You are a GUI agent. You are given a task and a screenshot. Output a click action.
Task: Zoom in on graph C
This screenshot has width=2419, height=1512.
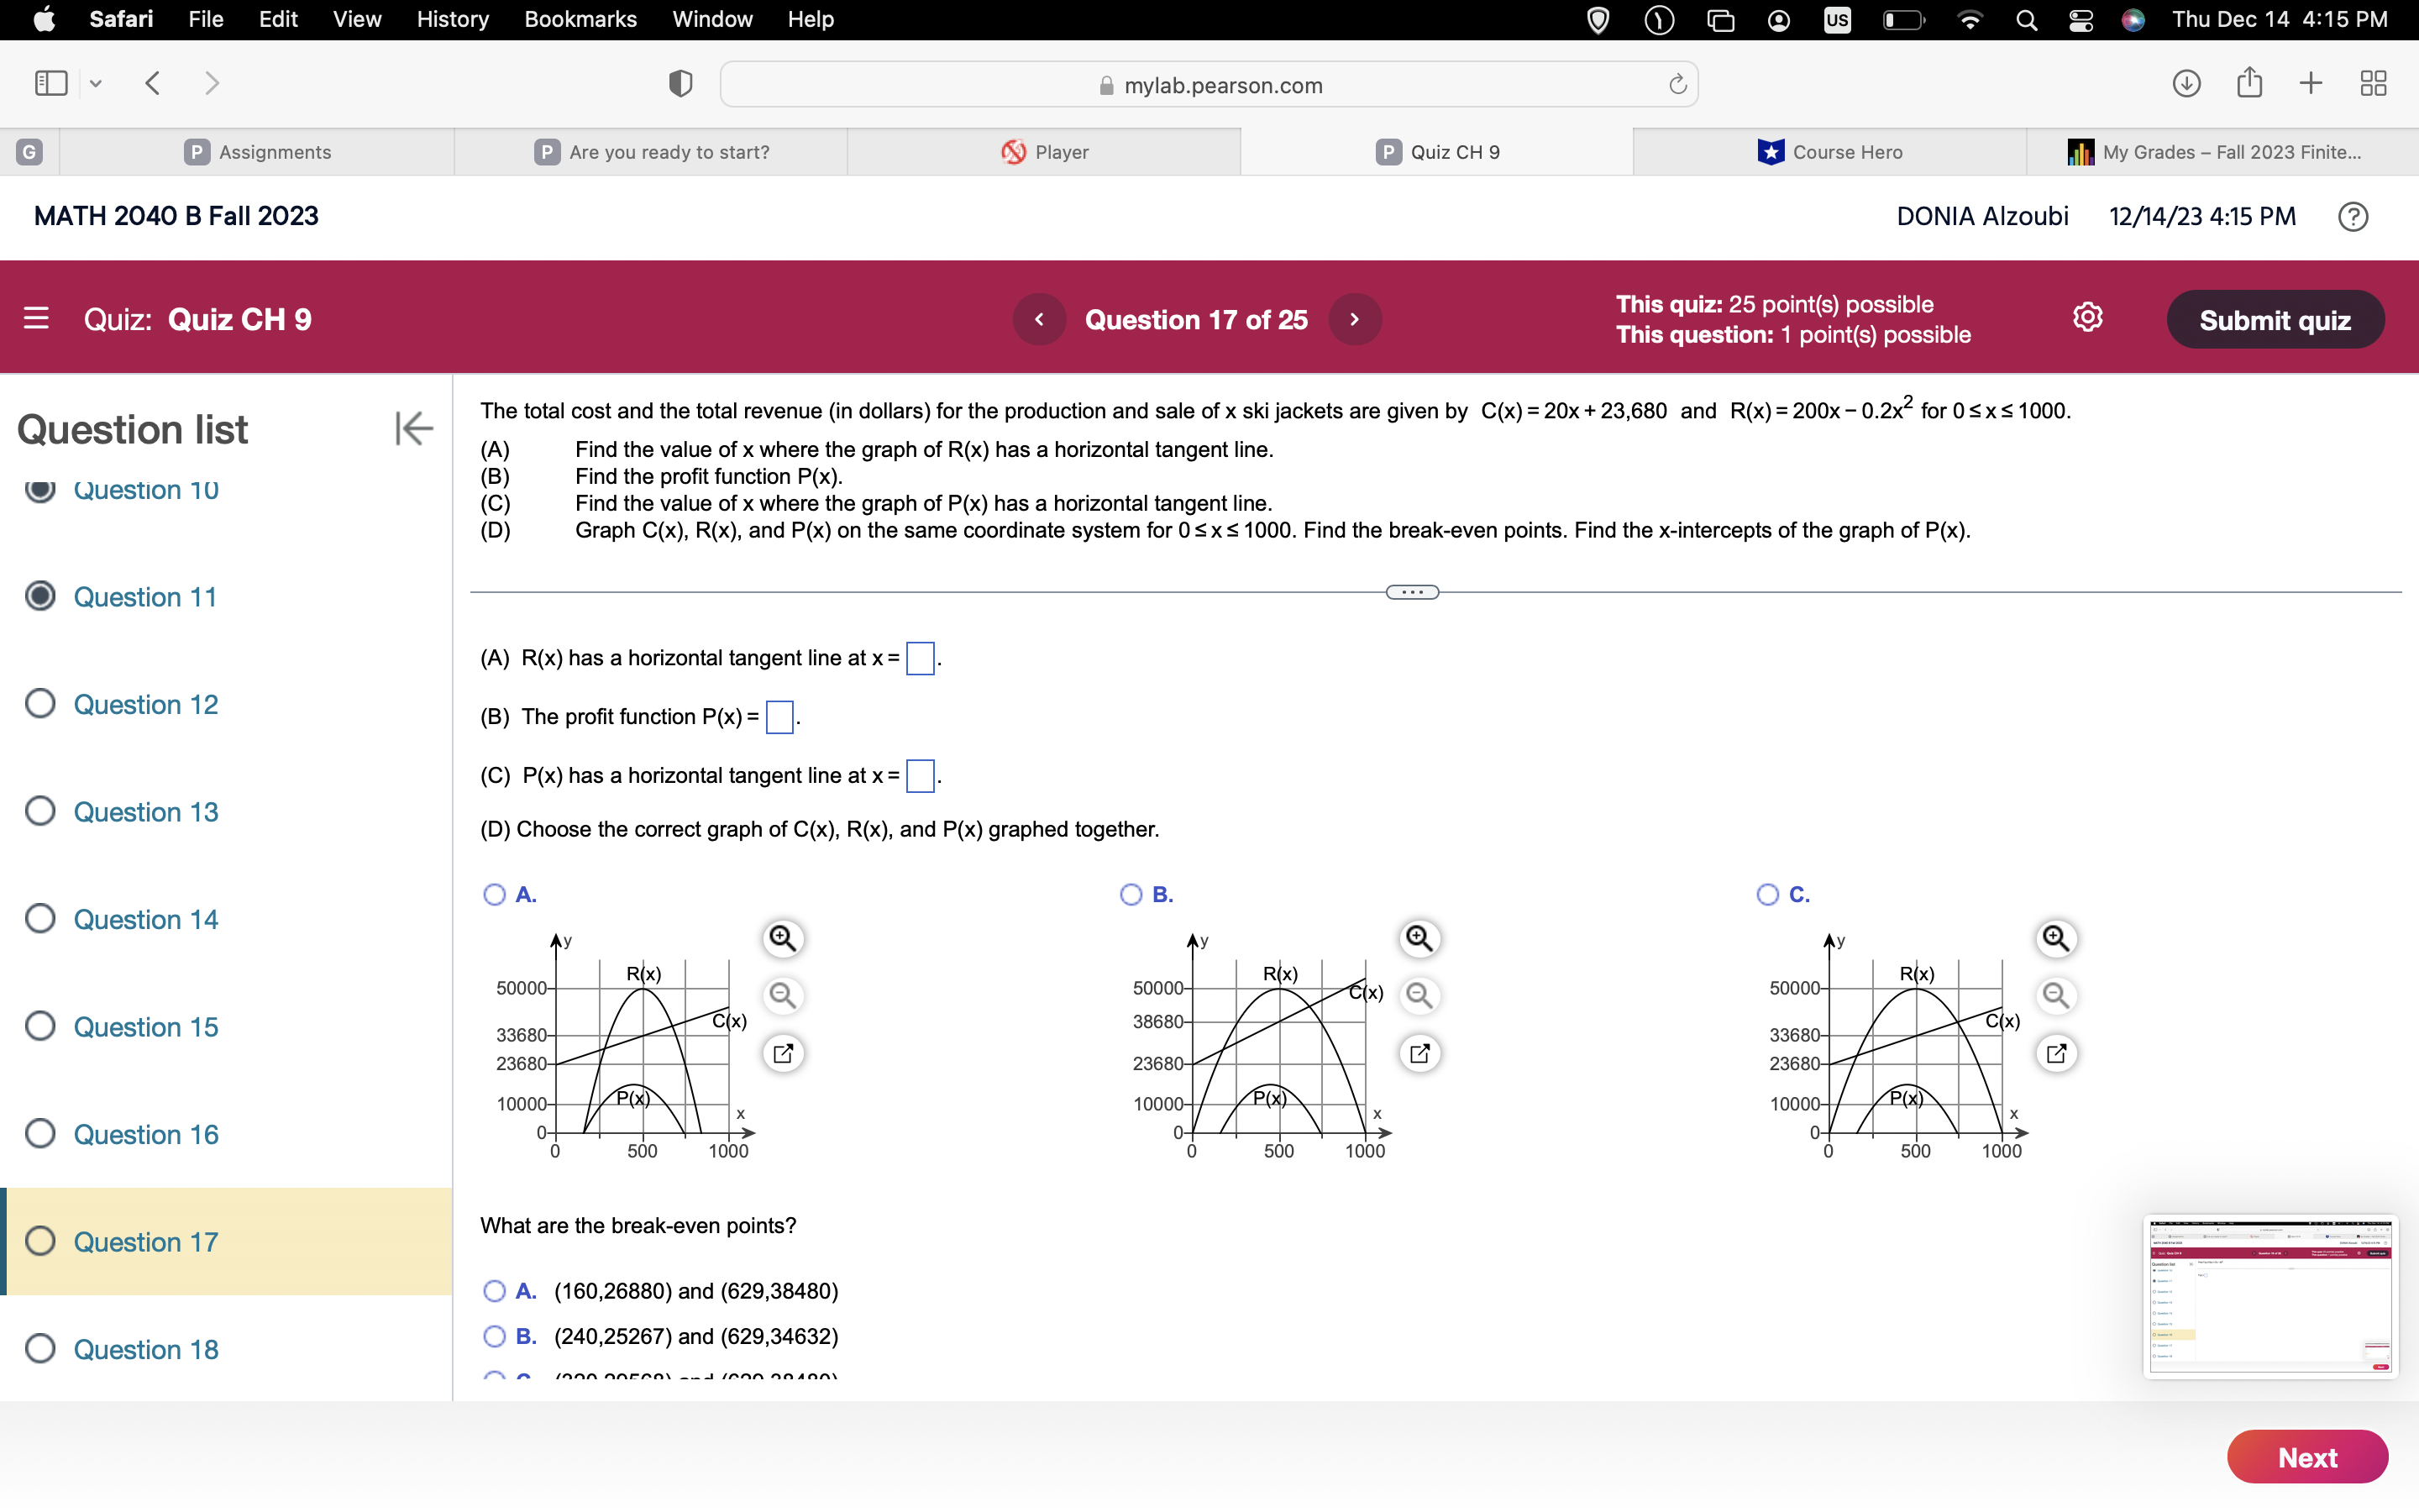tap(2056, 938)
